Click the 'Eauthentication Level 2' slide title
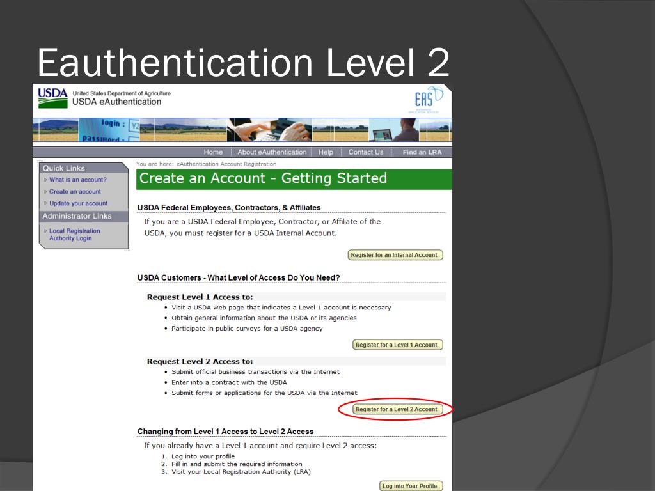The width and height of the screenshot is (655, 491). (x=244, y=62)
